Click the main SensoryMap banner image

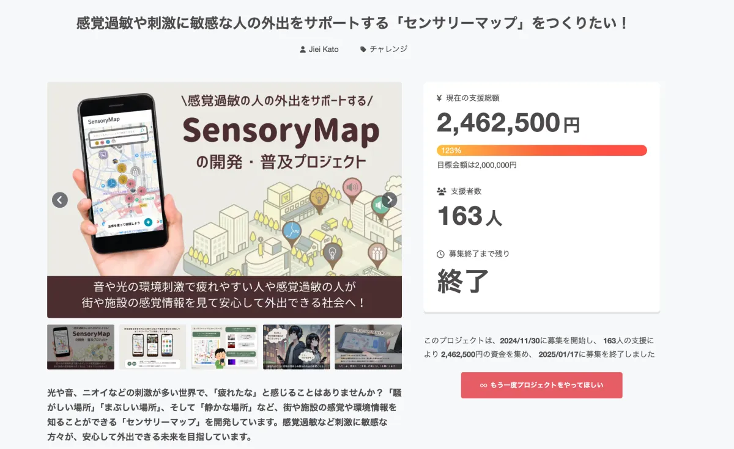224,183
